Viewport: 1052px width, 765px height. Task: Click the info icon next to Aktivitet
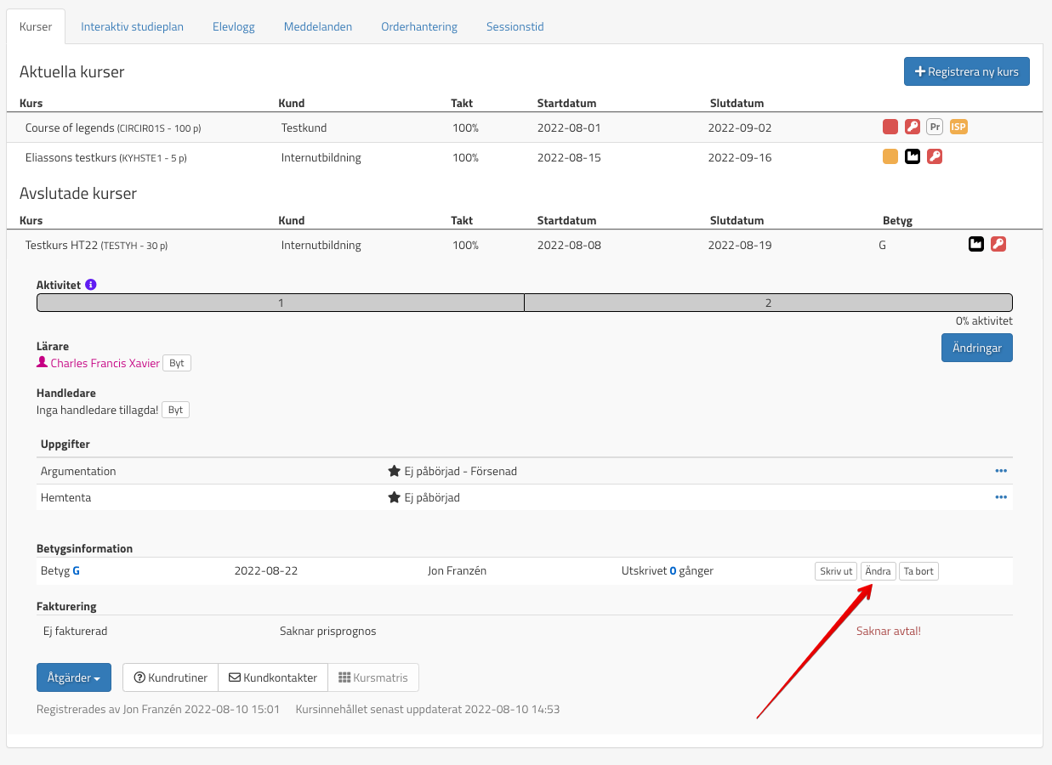91,285
